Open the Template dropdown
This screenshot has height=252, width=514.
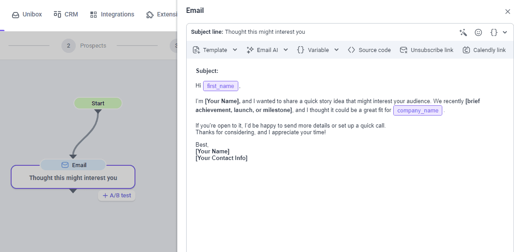[x=215, y=50]
